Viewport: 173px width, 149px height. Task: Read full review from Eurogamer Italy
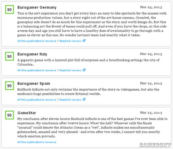click(70, 71)
